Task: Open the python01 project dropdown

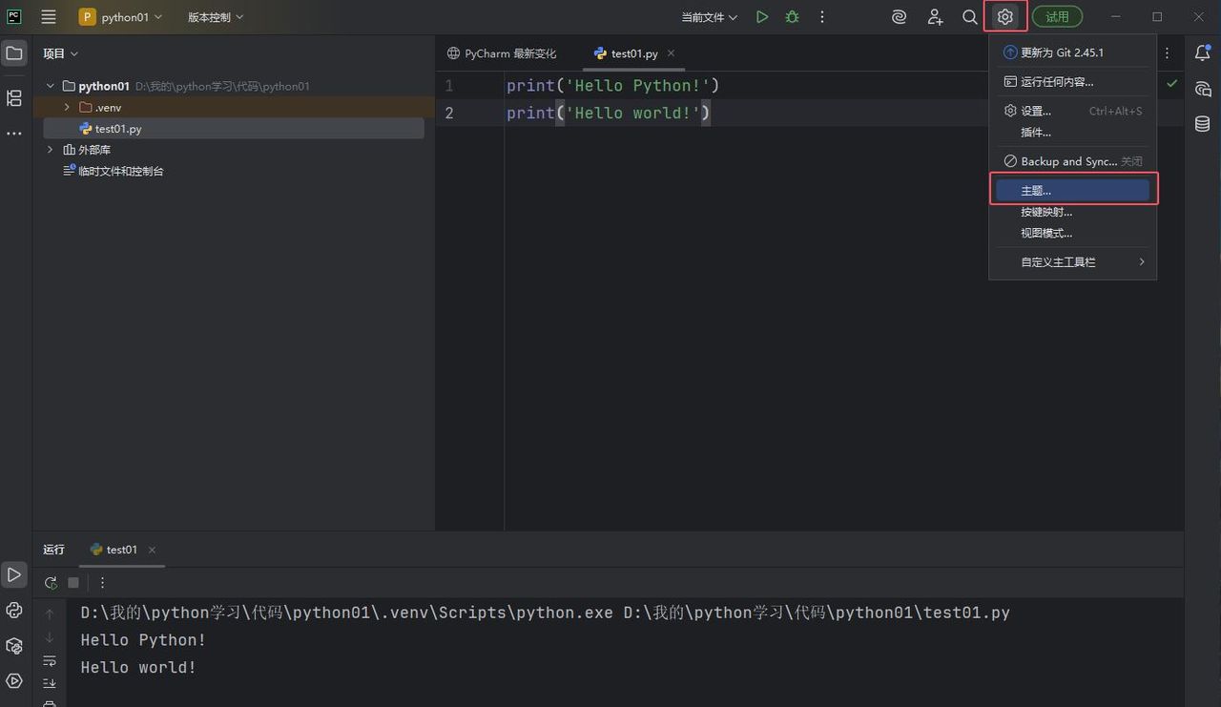Action: click(121, 17)
